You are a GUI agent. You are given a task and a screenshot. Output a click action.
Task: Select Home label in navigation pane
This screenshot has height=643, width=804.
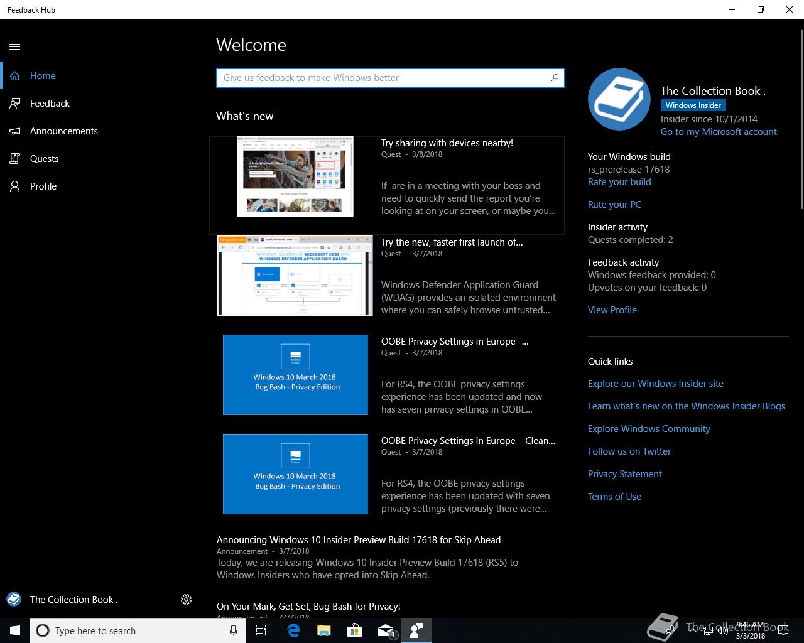pos(43,76)
